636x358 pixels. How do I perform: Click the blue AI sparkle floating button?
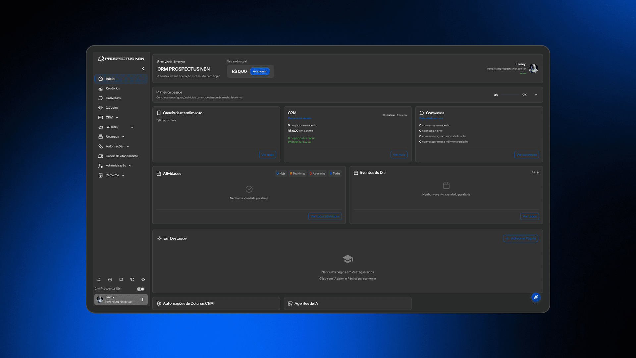pyautogui.click(x=536, y=297)
